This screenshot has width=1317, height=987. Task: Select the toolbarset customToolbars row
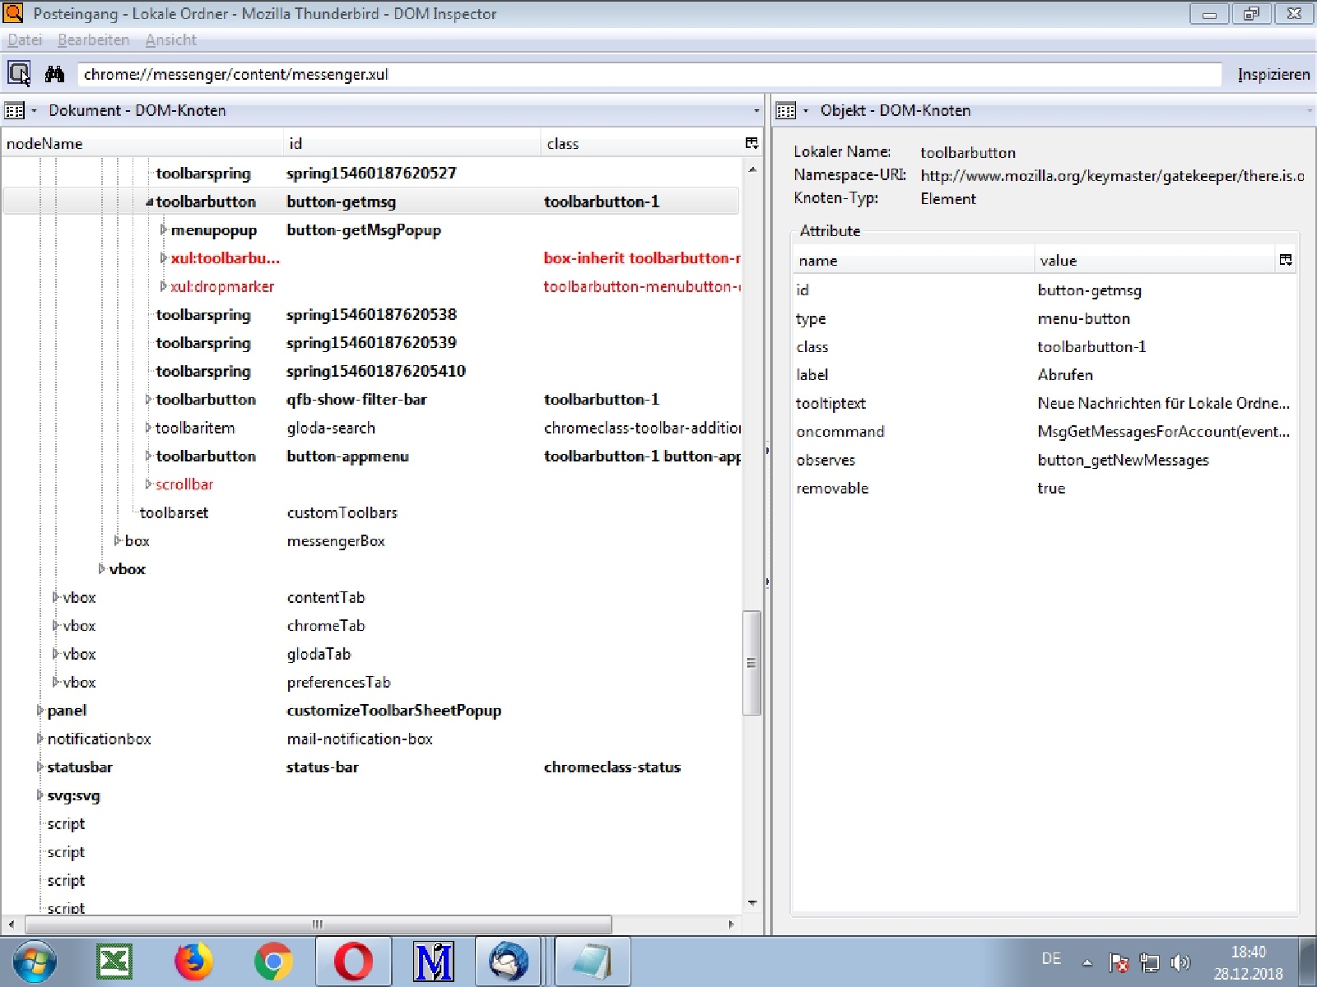click(x=371, y=512)
